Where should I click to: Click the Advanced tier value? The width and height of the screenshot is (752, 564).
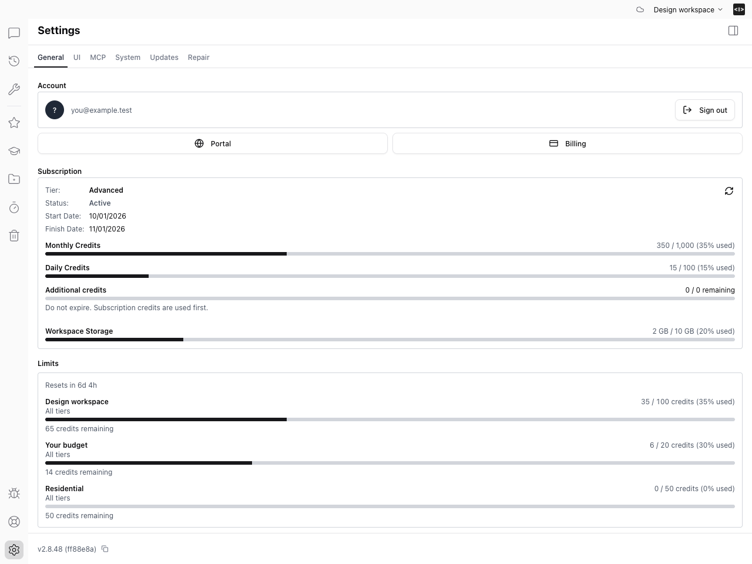click(x=106, y=190)
